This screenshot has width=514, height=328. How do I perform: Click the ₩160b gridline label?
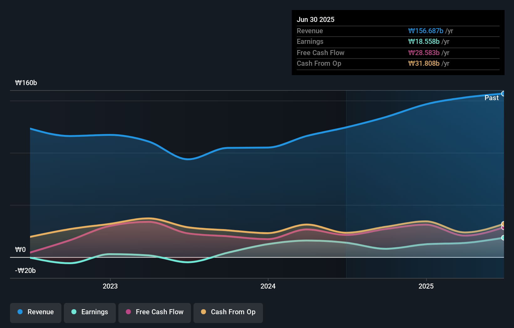[x=26, y=83]
